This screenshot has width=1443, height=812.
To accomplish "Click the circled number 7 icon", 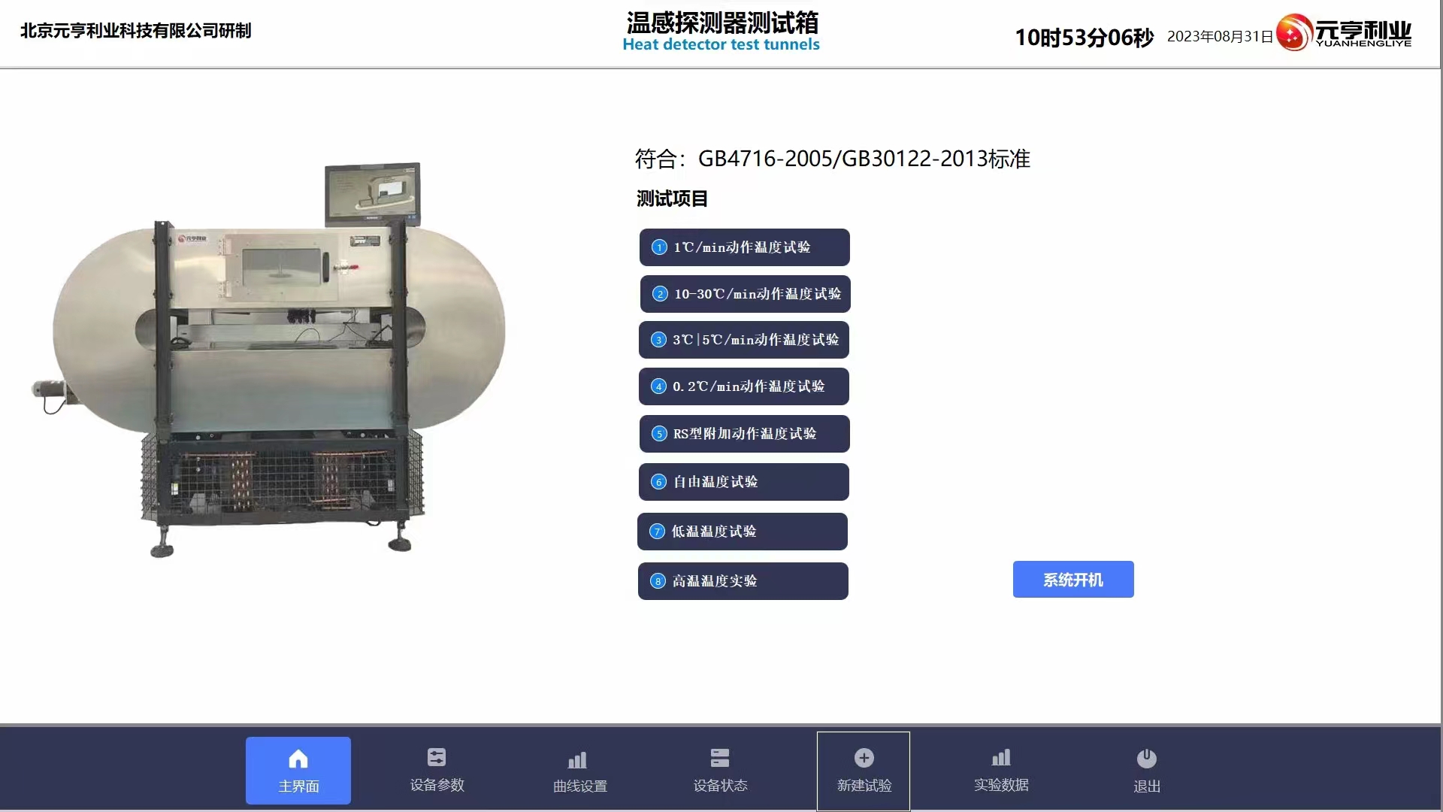I will [x=657, y=532].
